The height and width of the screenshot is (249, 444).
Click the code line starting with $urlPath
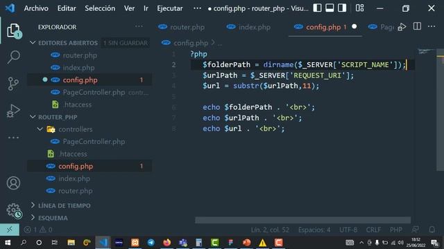[278, 75]
